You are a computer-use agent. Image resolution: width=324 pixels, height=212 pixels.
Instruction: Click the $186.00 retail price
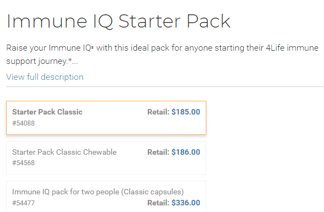186,152
